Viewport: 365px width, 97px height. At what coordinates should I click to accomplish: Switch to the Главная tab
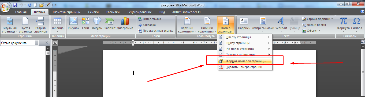[21, 12]
